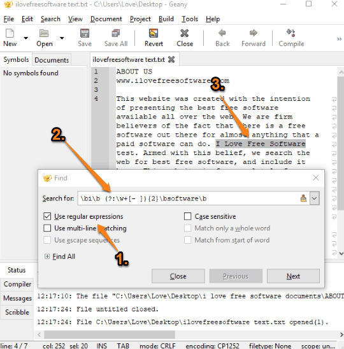Viewport: 344px width, 349px height.
Task: Click the Save All toolbar icon
Action: (x=116, y=33)
